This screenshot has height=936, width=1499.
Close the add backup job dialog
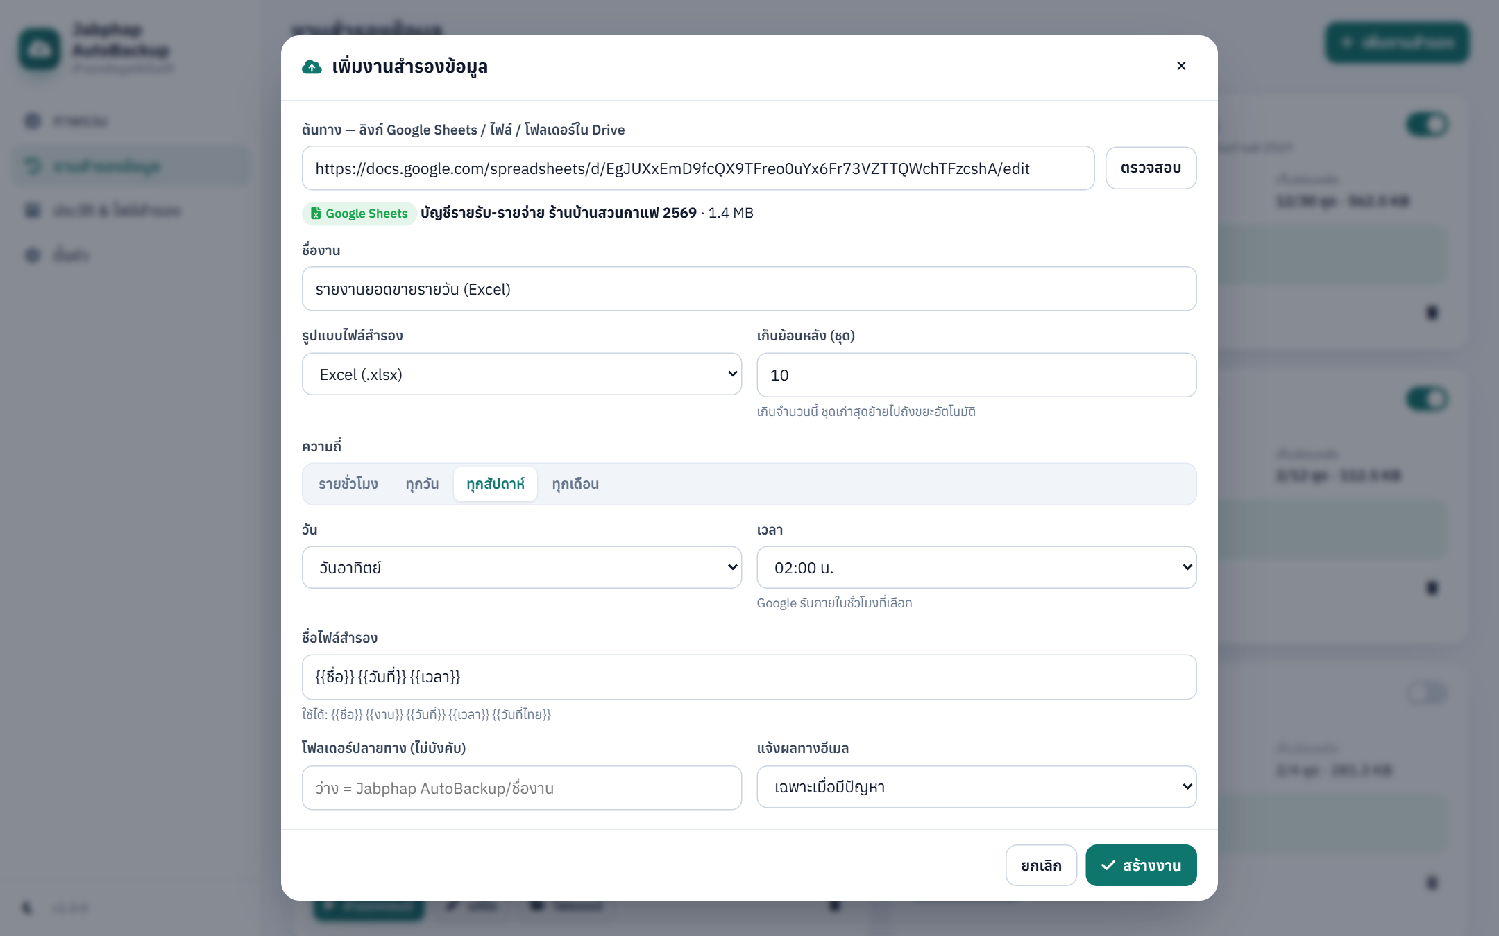[x=1181, y=66]
